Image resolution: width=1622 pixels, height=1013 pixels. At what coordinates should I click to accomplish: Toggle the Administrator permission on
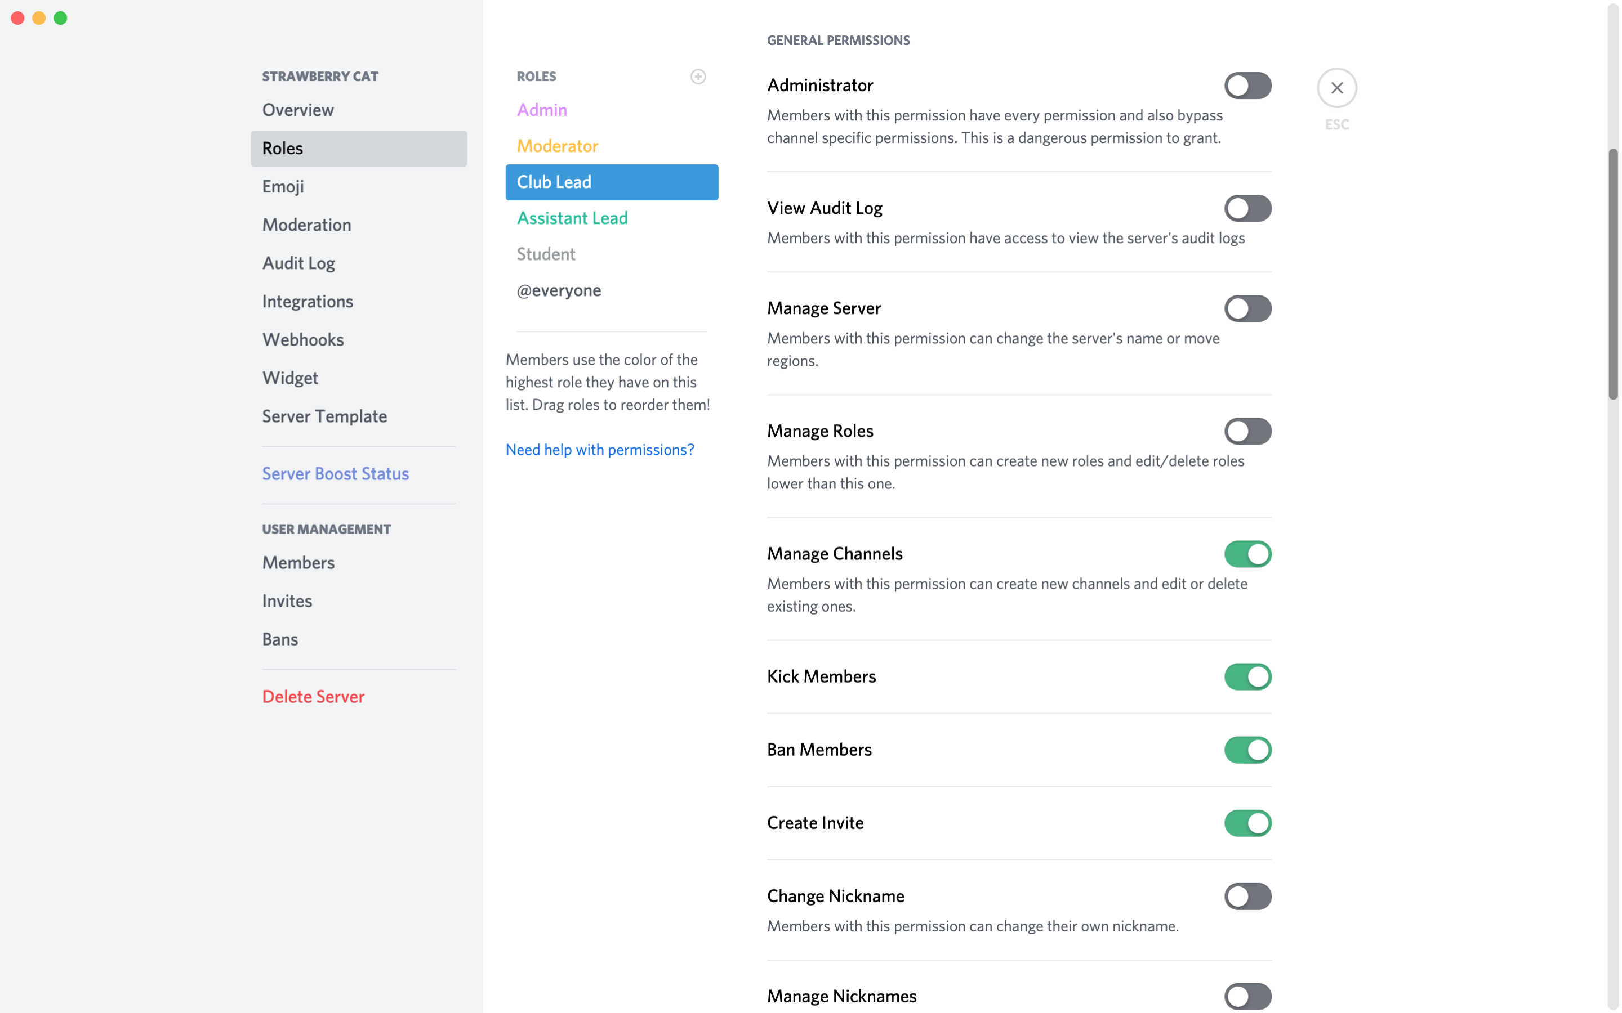[x=1247, y=84]
